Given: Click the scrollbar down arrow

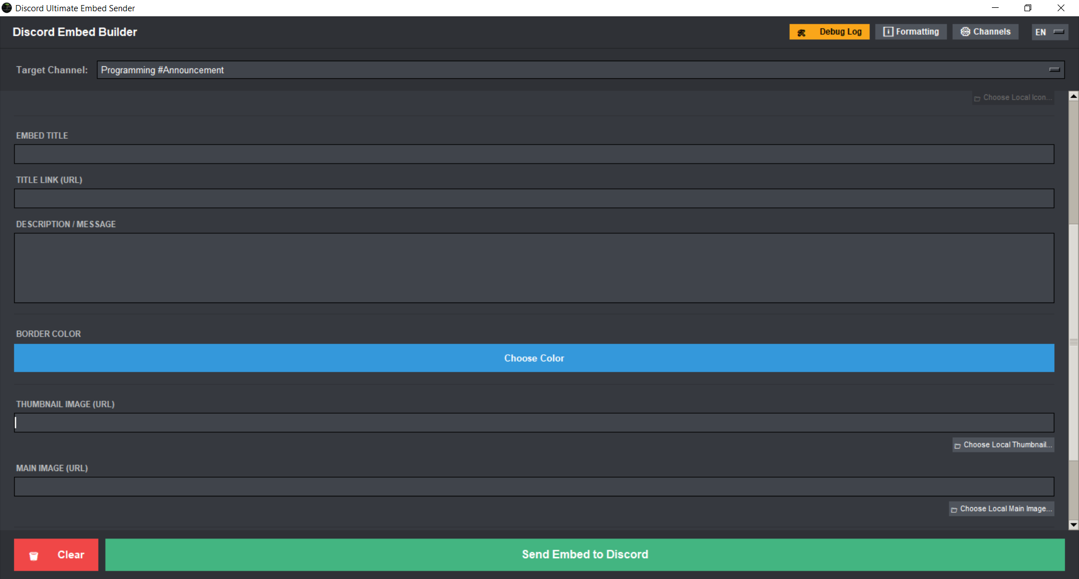Looking at the screenshot, I should pyautogui.click(x=1073, y=525).
